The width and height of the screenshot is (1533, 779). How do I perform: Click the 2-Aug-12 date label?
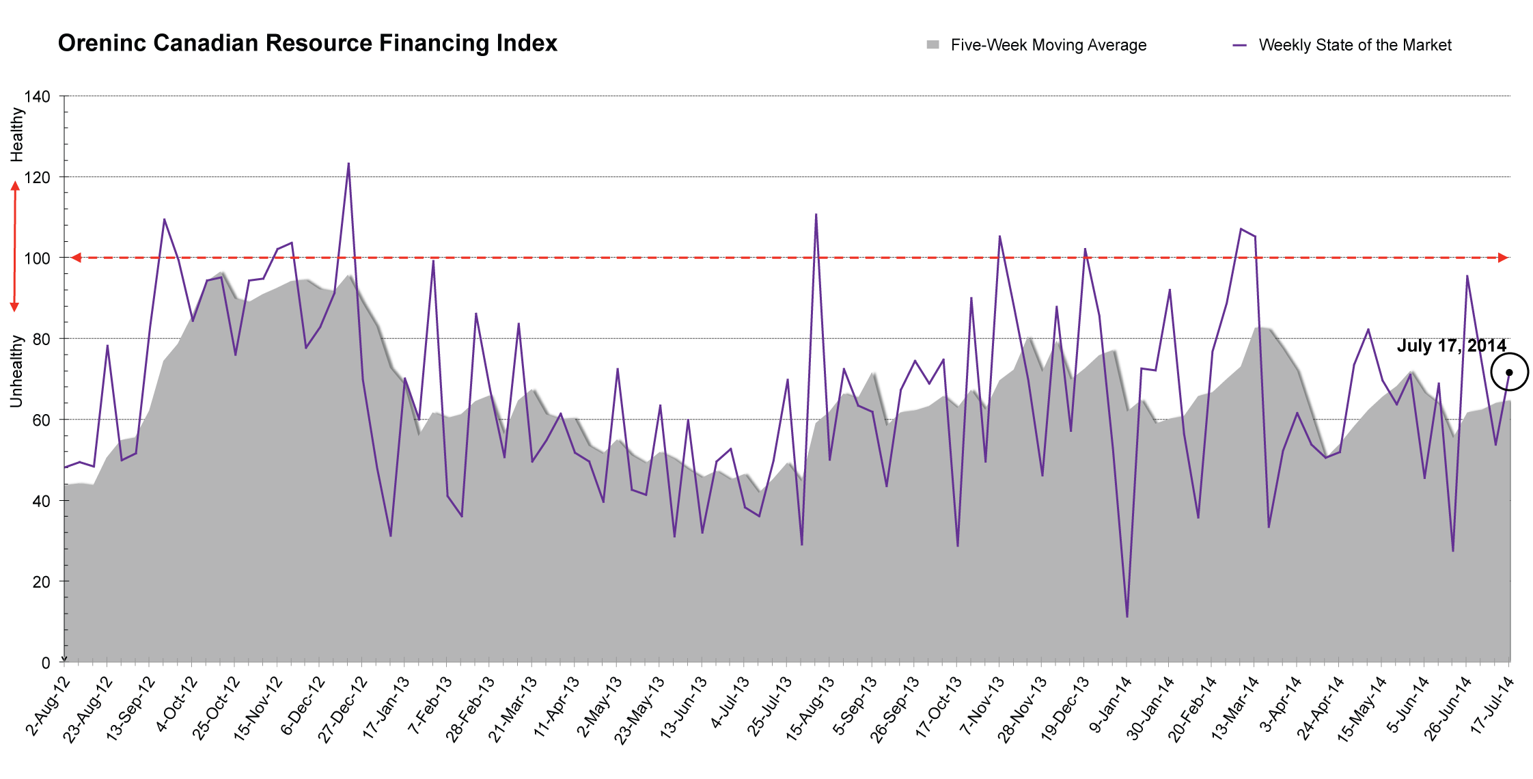click(x=48, y=707)
